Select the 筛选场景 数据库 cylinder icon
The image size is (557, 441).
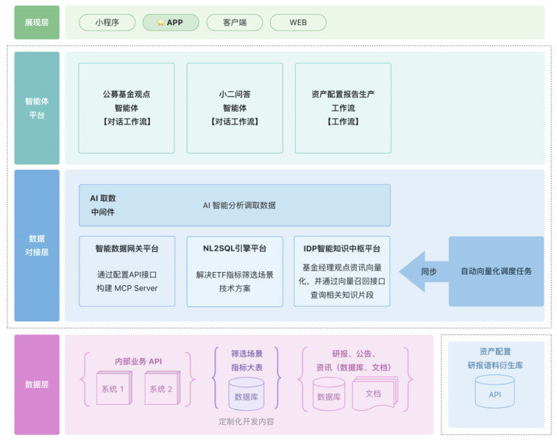tap(246, 394)
